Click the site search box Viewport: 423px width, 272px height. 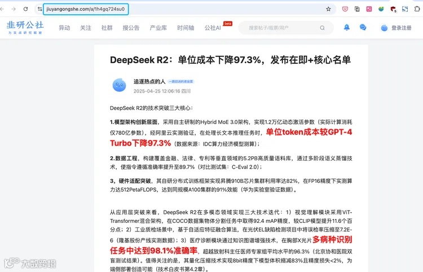pyautogui.click(x=286, y=28)
